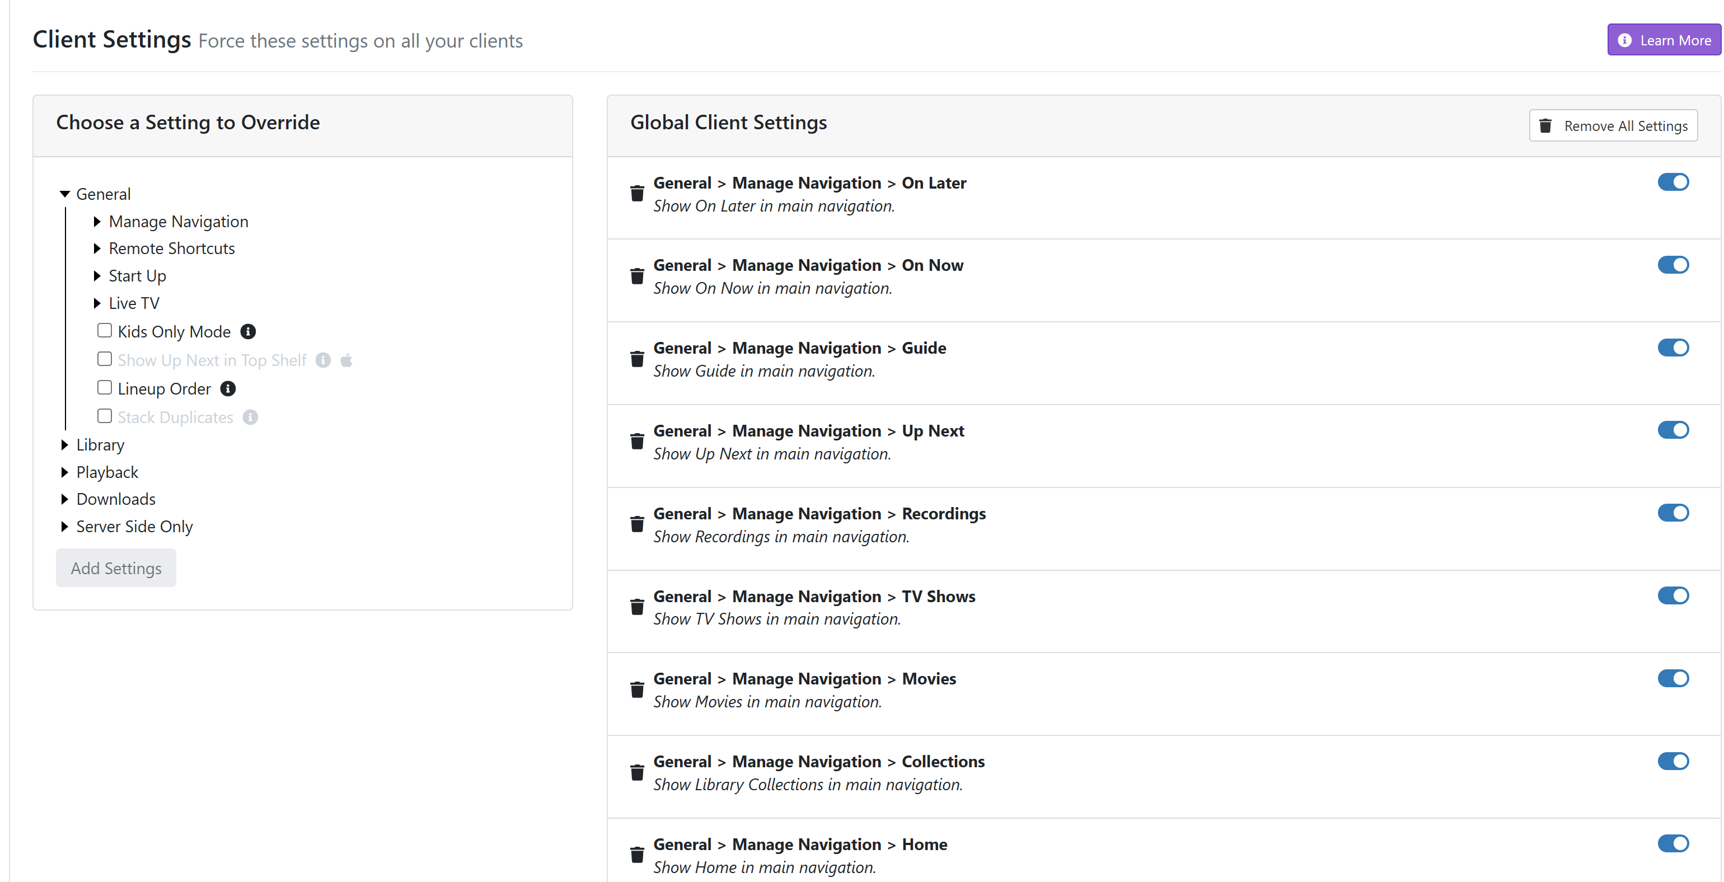Expand the Playback category
Image resolution: width=1724 pixels, height=882 pixels.
coord(65,472)
